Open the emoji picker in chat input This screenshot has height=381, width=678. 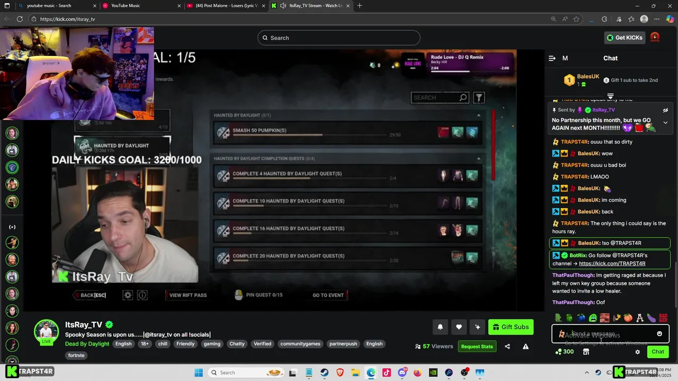(x=659, y=334)
